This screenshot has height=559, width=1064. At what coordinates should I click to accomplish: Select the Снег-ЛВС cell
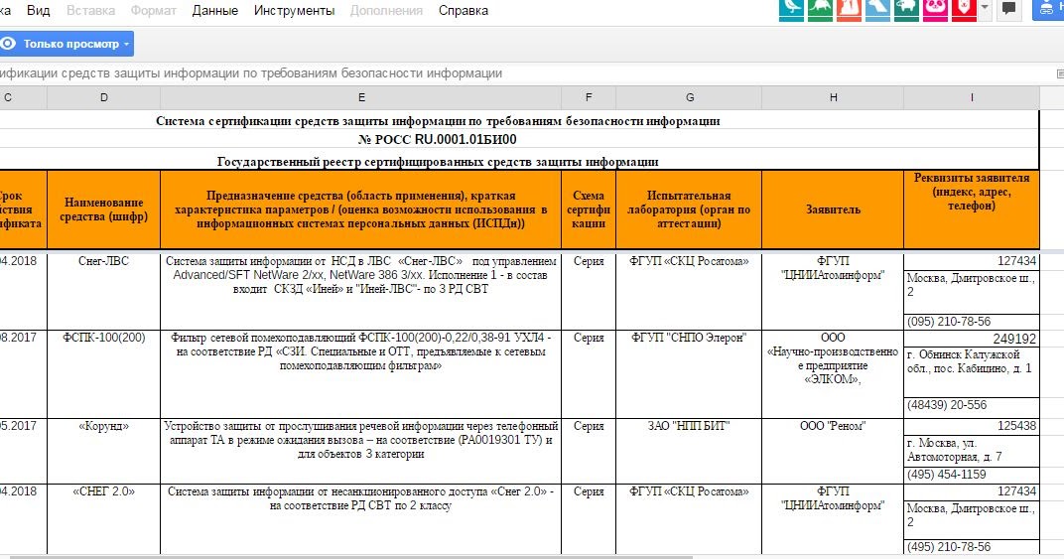104,292
